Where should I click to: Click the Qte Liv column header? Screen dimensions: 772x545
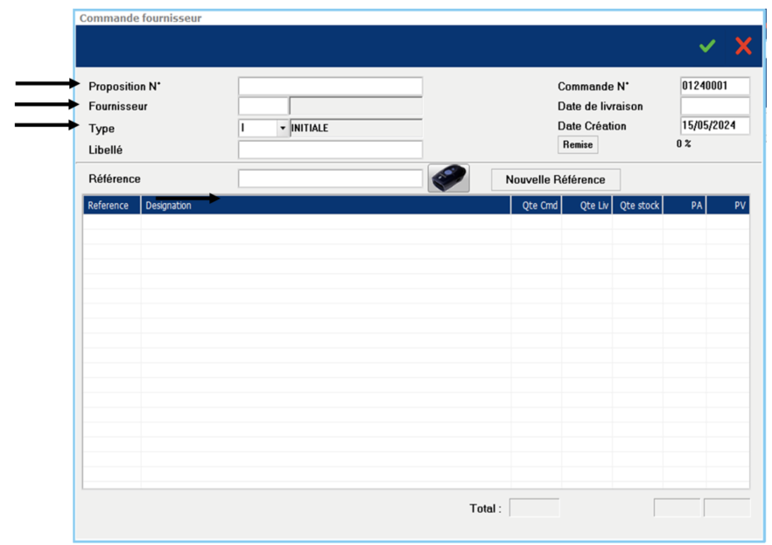pos(587,206)
